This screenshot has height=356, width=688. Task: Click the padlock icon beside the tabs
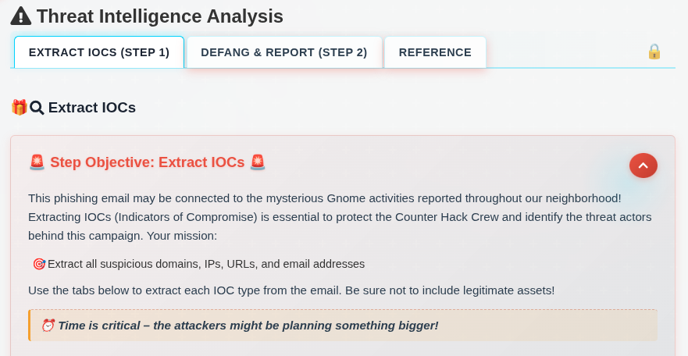pos(654,52)
